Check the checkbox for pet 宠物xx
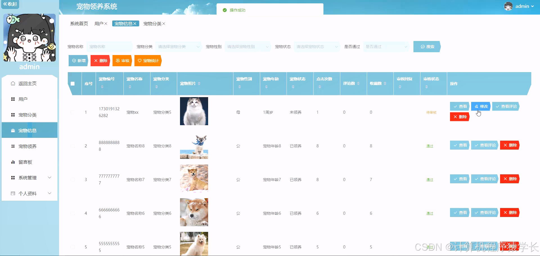This screenshot has height=256, width=540. (73, 112)
